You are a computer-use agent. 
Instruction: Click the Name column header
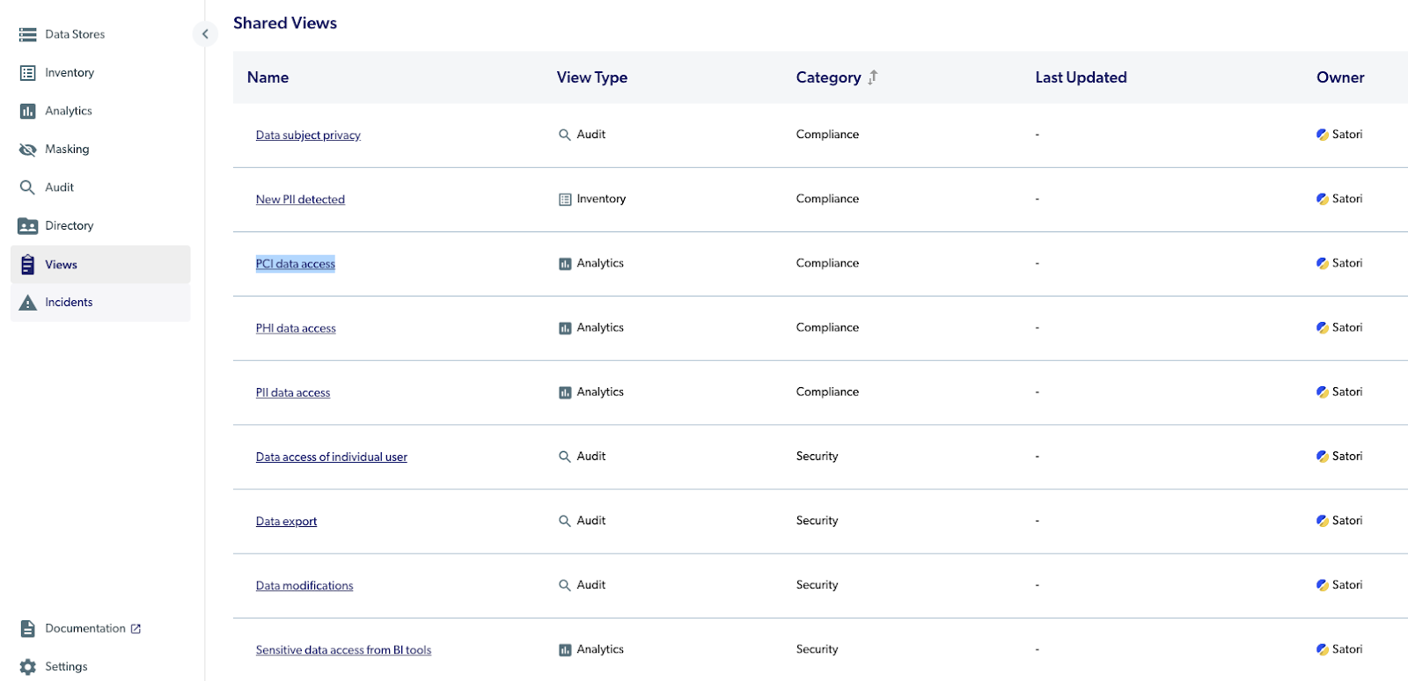point(268,77)
